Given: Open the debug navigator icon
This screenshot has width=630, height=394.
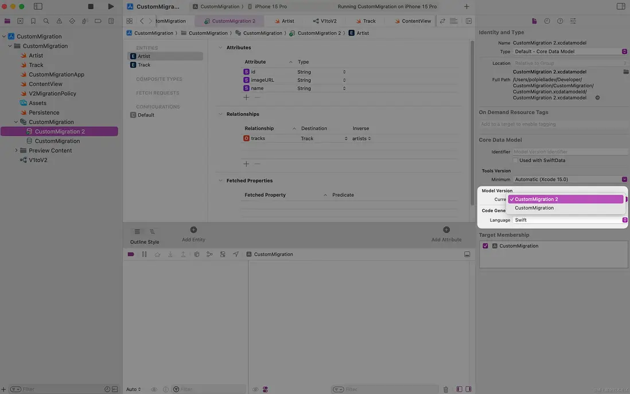Looking at the screenshot, I should 85,21.
